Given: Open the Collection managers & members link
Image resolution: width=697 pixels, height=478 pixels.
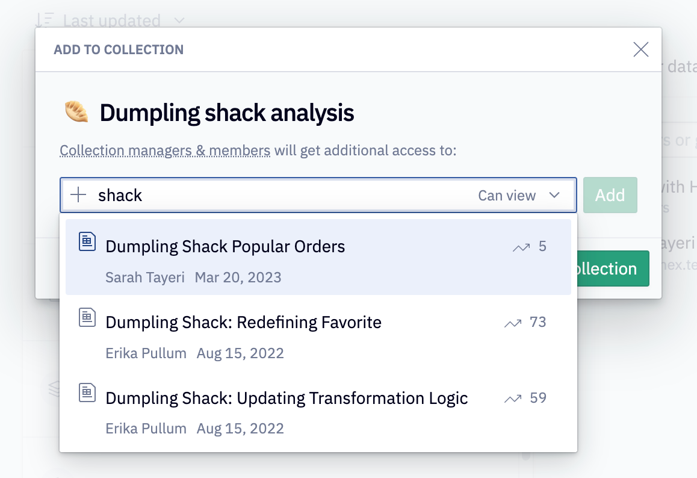Looking at the screenshot, I should pyautogui.click(x=164, y=150).
